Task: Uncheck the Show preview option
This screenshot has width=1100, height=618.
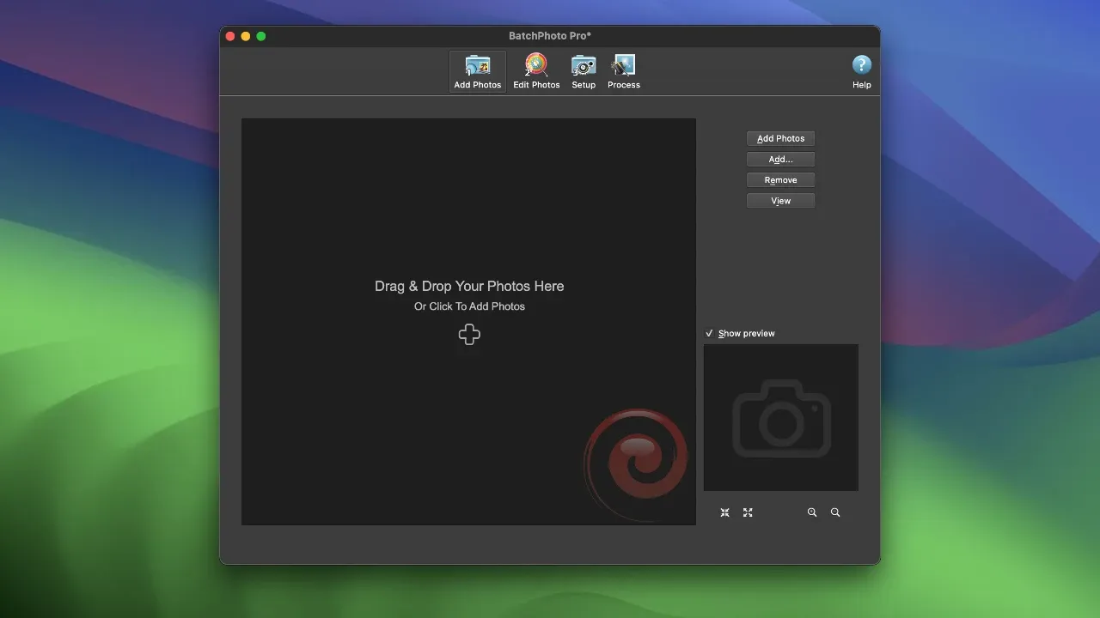Action: [710, 333]
